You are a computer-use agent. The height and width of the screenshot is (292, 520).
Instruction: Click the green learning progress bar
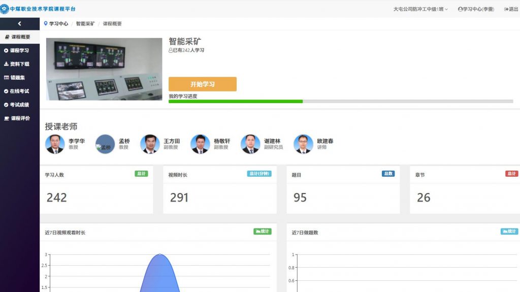point(236,102)
